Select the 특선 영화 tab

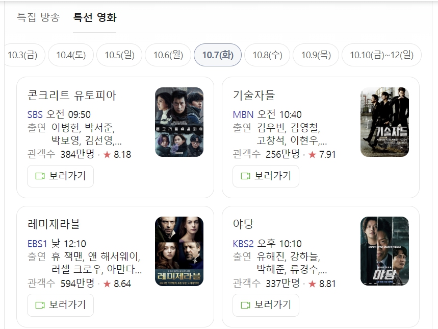pyautogui.click(x=95, y=17)
